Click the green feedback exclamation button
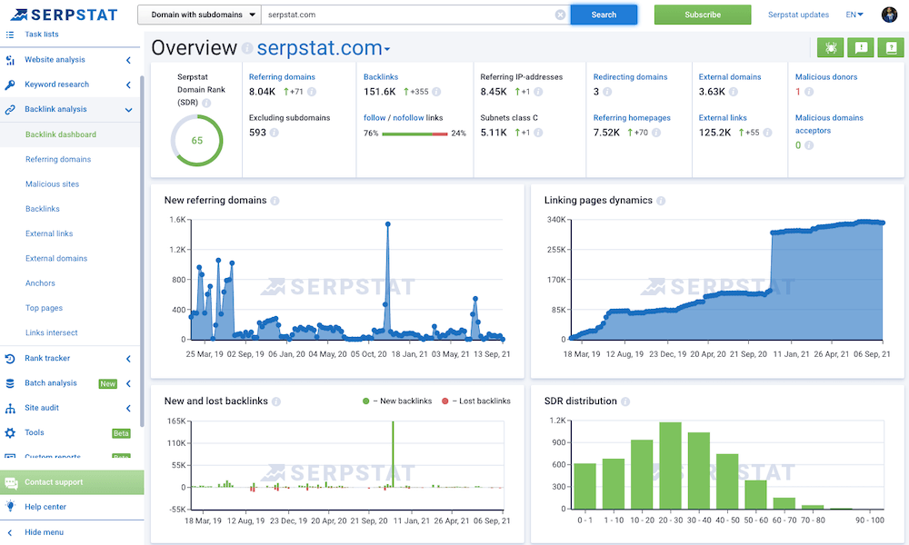The width and height of the screenshot is (909, 545). point(861,47)
